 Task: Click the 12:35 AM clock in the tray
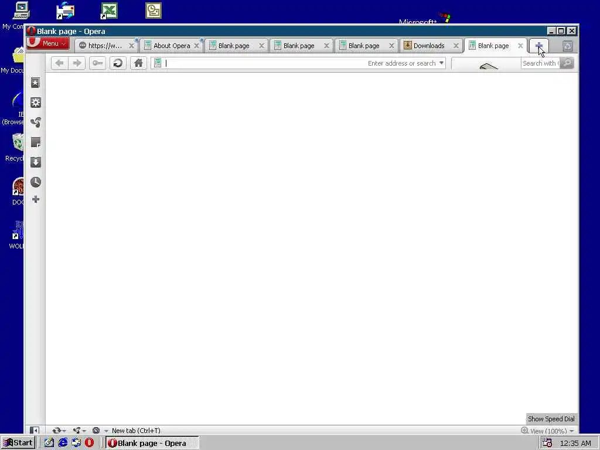(x=575, y=443)
